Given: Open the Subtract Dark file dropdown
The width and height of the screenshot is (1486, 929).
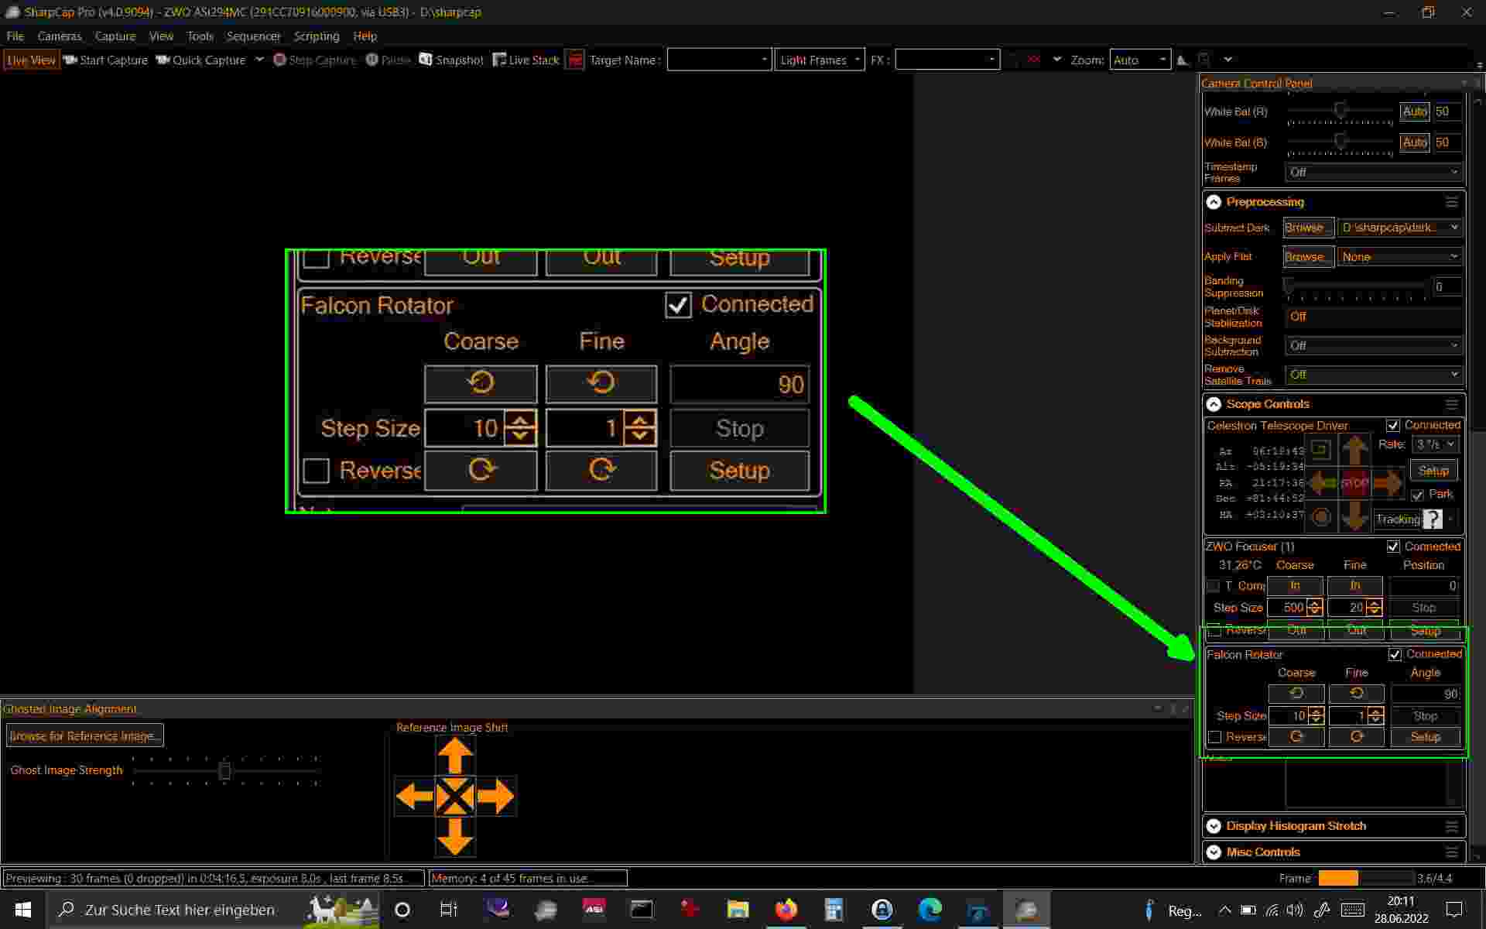Looking at the screenshot, I should coord(1399,228).
